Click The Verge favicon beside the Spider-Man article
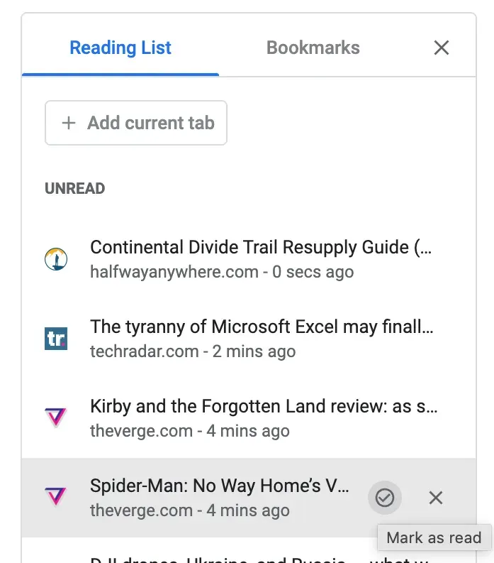The height and width of the screenshot is (563, 494). point(55,498)
